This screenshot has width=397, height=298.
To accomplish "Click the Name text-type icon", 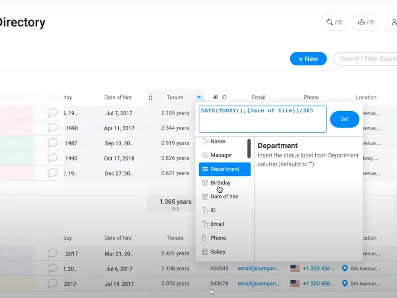I will (205, 141).
